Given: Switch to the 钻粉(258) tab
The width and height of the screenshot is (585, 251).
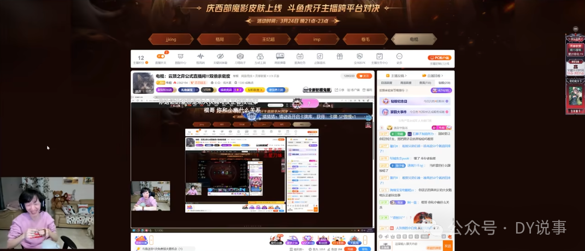Looking at the screenshot, I should [x=444, y=83].
